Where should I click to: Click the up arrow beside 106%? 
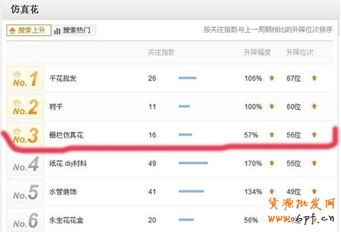coord(272,78)
